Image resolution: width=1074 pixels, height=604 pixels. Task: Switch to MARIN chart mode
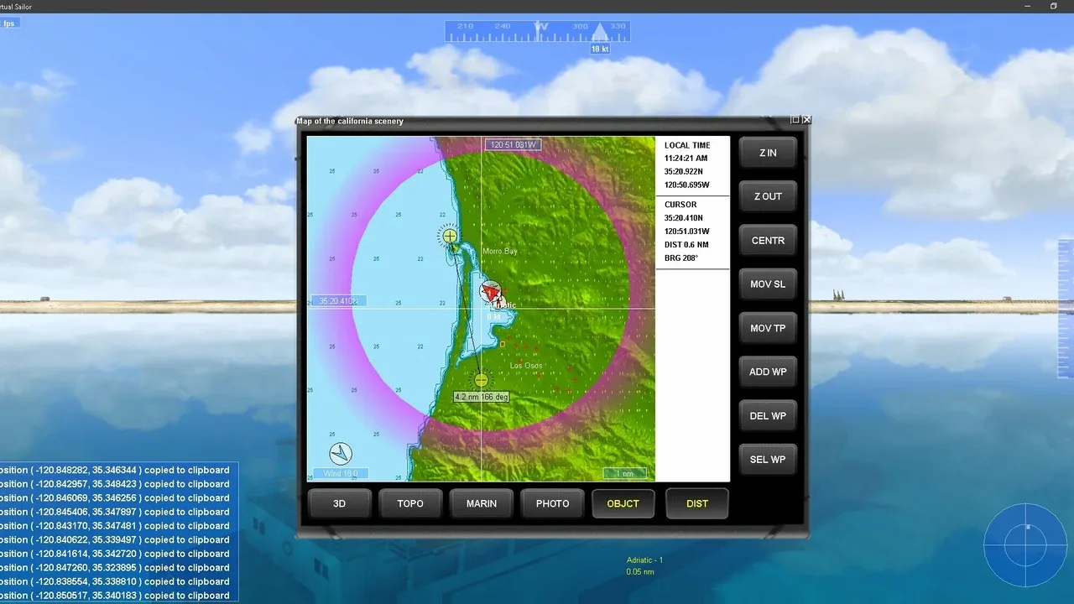point(482,503)
